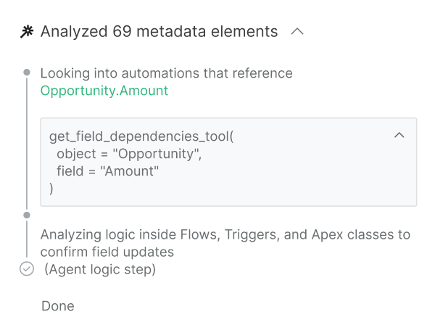The height and width of the screenshot is (333, 435).
Task: Click the 'Analyzed 69 metadata elements' heading
Action: point(159,32)
